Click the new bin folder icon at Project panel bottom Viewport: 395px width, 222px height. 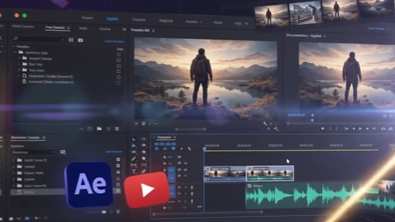click(x=99, y=129)
